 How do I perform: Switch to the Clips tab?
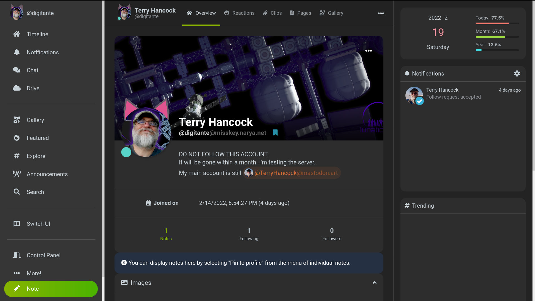point(272,13)
